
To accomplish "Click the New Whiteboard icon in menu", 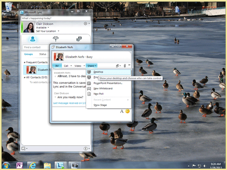I will tap(89, 88).
